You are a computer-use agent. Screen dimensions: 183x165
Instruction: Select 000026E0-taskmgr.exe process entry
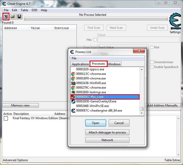tap(105, 92)
